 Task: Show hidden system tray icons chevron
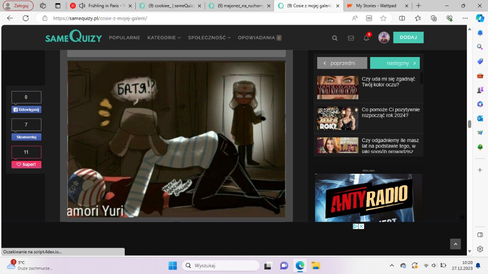[392, 266]
